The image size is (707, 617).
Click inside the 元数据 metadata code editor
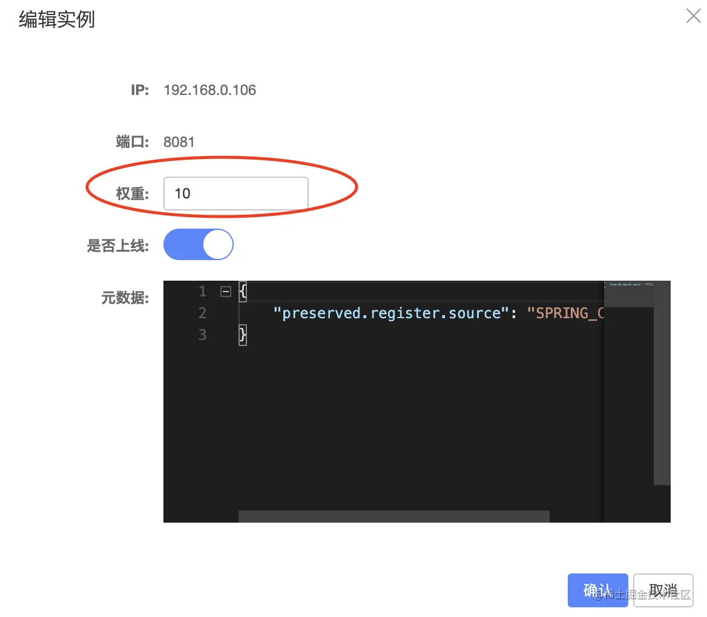[x=393, y=393]
